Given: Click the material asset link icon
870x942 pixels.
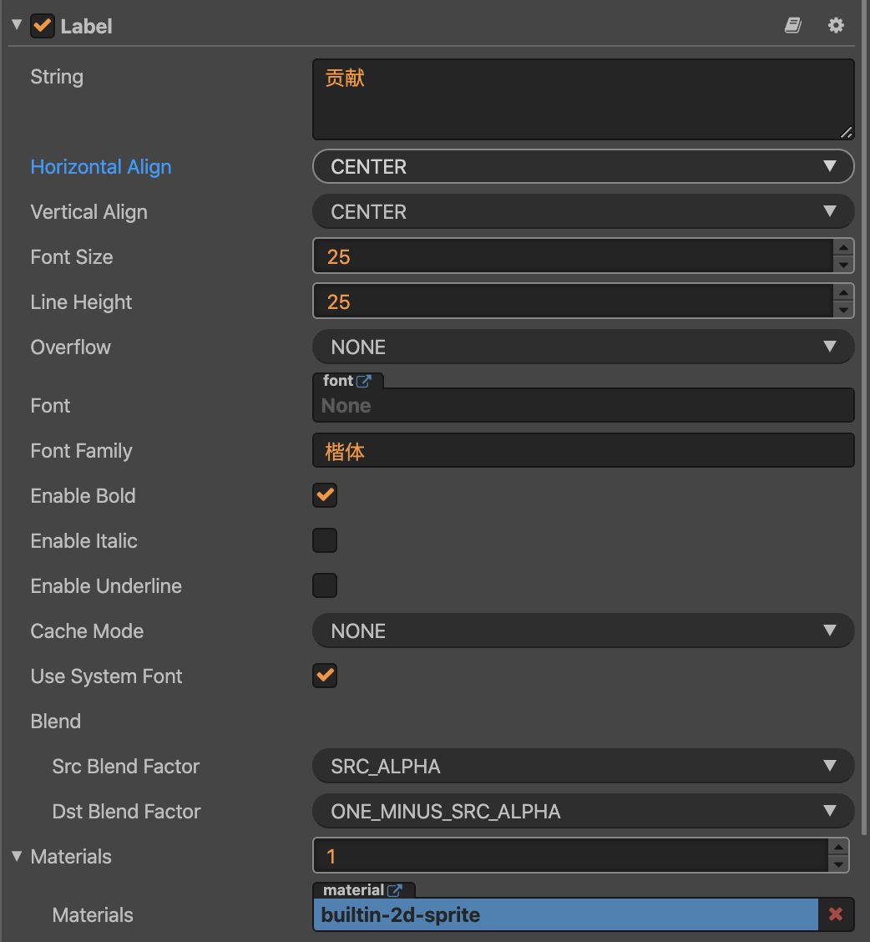Looking at the screenshot, I should (x=395, y=890).
